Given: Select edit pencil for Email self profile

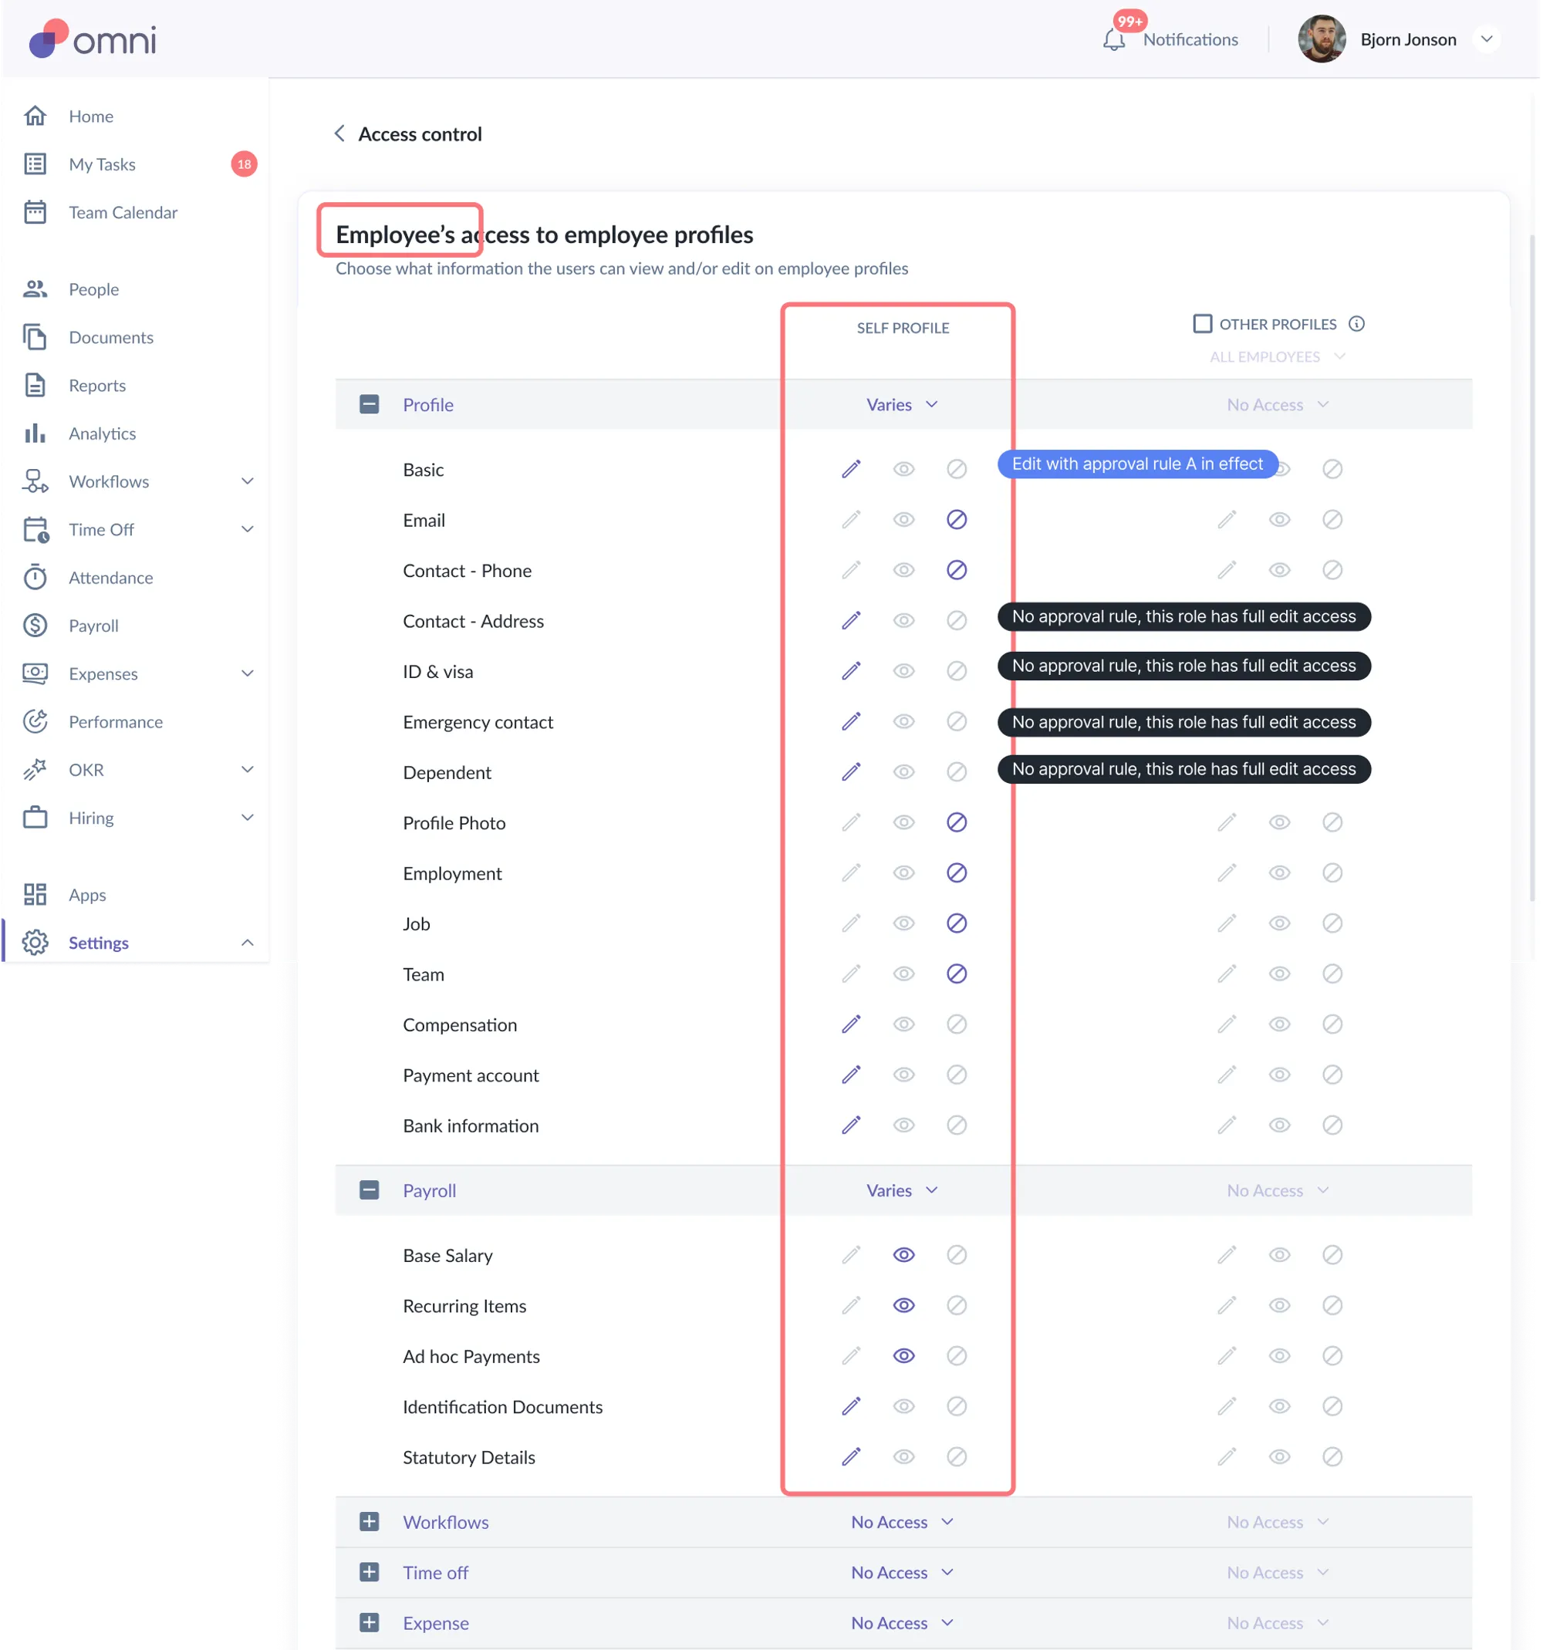Looking at the screenshot, I should click(x=851, y=520).
